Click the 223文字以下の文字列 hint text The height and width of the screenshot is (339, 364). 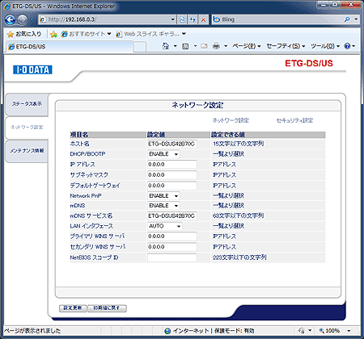point(239,257)
